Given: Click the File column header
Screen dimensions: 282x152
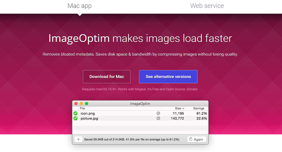Looking at the screenshot, I should [82, 108].
